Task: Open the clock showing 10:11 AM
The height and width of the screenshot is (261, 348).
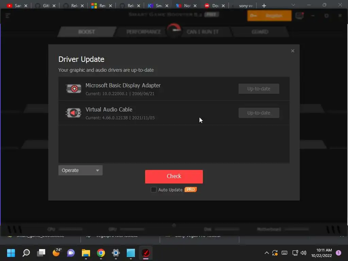Action: (x=321, y=253)
